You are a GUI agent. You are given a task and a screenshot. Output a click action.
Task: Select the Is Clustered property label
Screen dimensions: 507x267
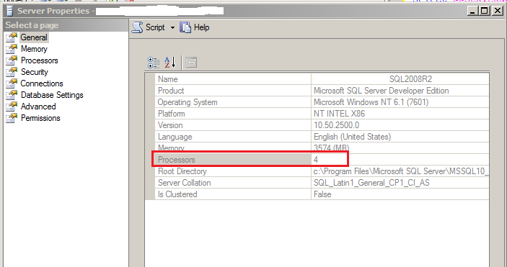(177, 194)
